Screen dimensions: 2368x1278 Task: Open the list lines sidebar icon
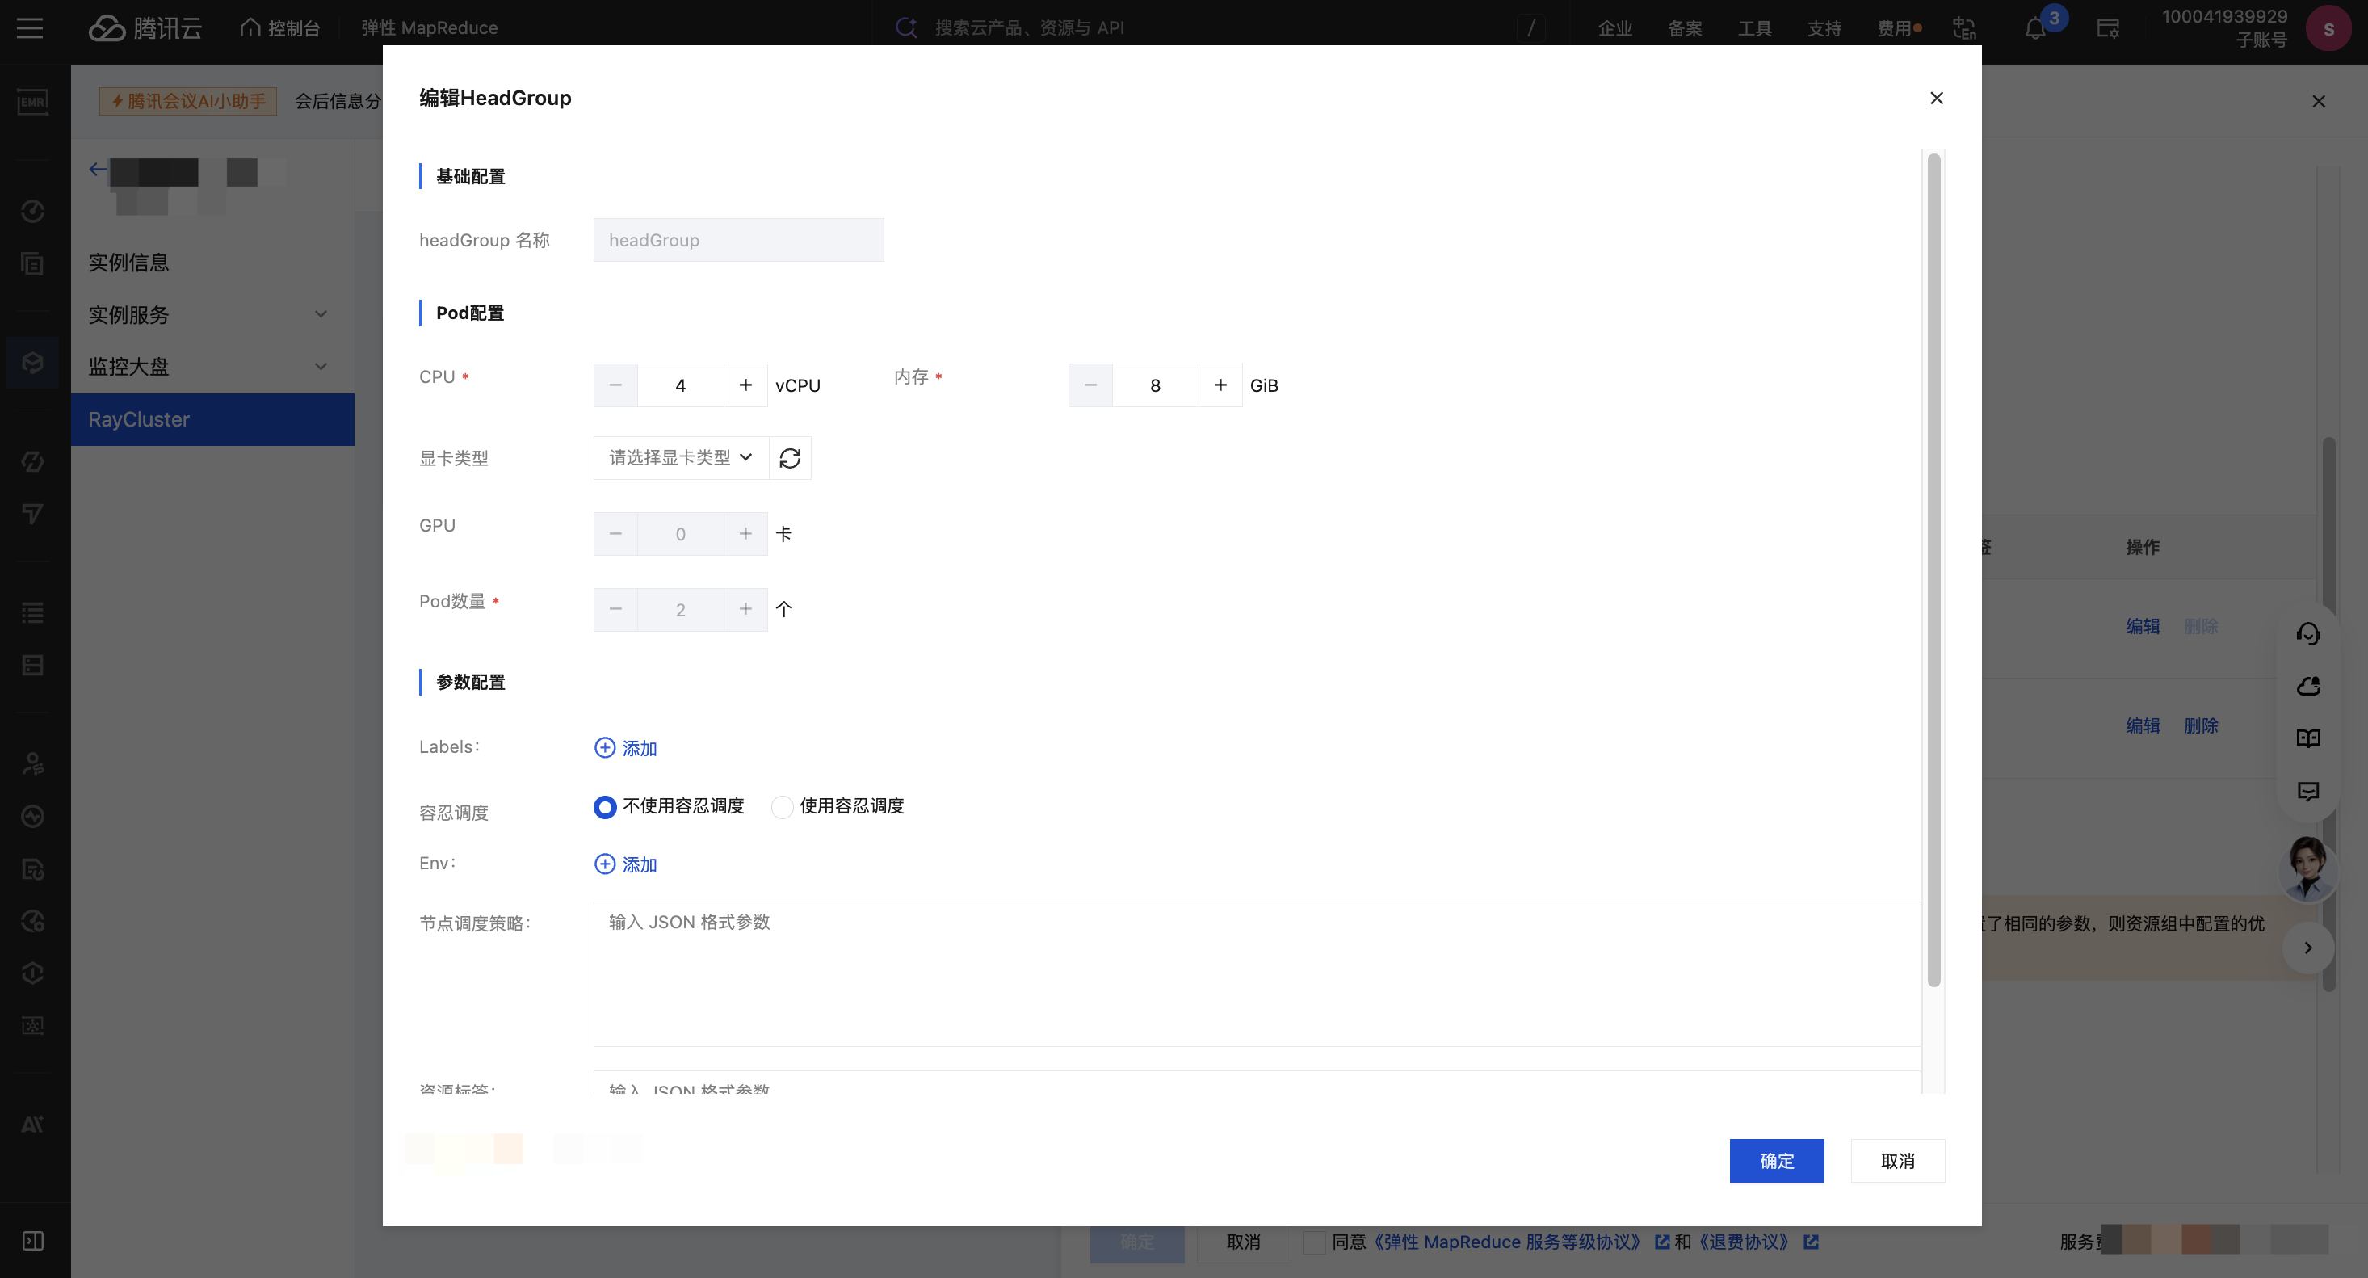click(33, 612)
